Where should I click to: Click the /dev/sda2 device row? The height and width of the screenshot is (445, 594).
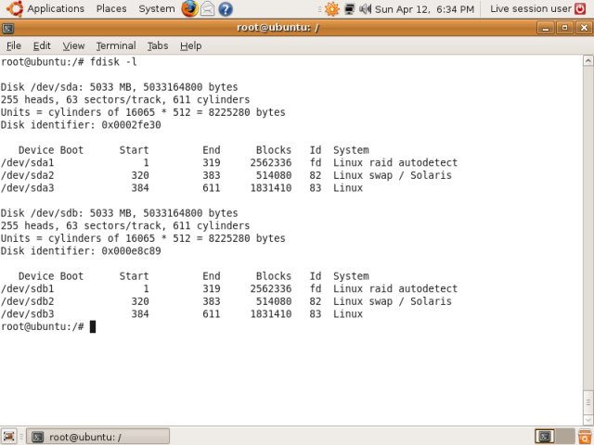coord(226,175)
